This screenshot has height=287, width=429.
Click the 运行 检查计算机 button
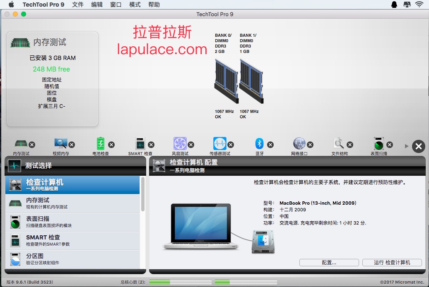[392, 263]
